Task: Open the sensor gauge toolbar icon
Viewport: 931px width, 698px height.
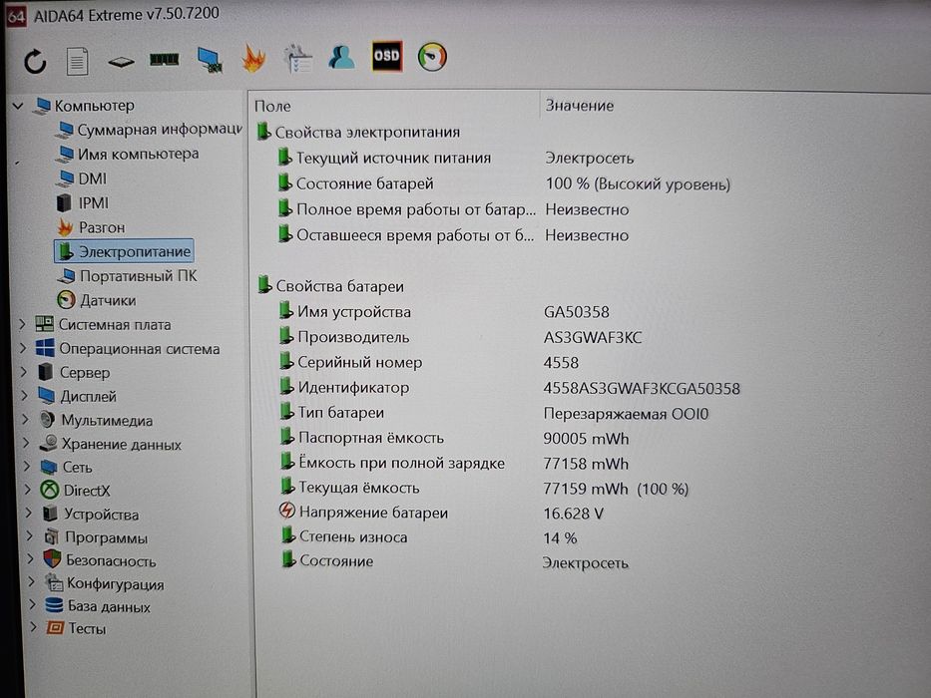Action: point(432,57)
